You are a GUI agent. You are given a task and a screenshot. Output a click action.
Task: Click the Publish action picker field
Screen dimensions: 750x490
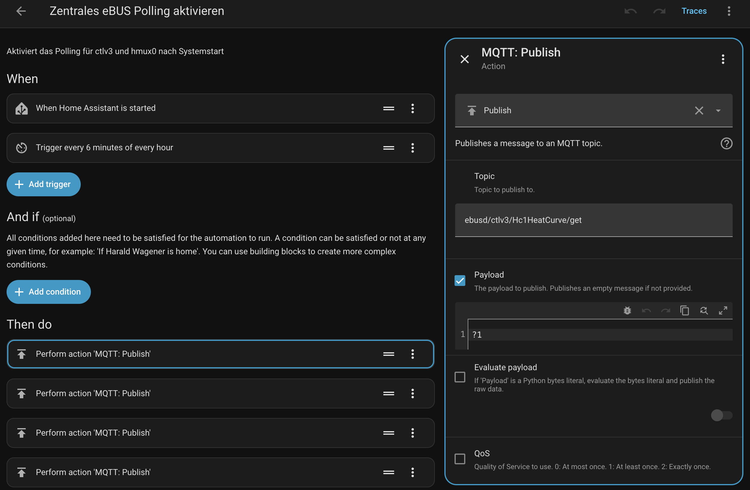point(594,111)
